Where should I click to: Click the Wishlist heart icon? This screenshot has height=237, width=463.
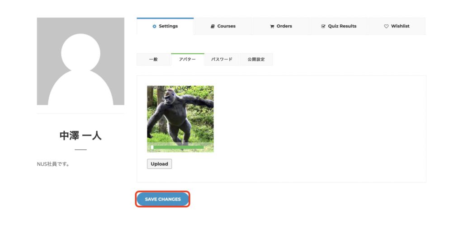click(x=386, y=26)
